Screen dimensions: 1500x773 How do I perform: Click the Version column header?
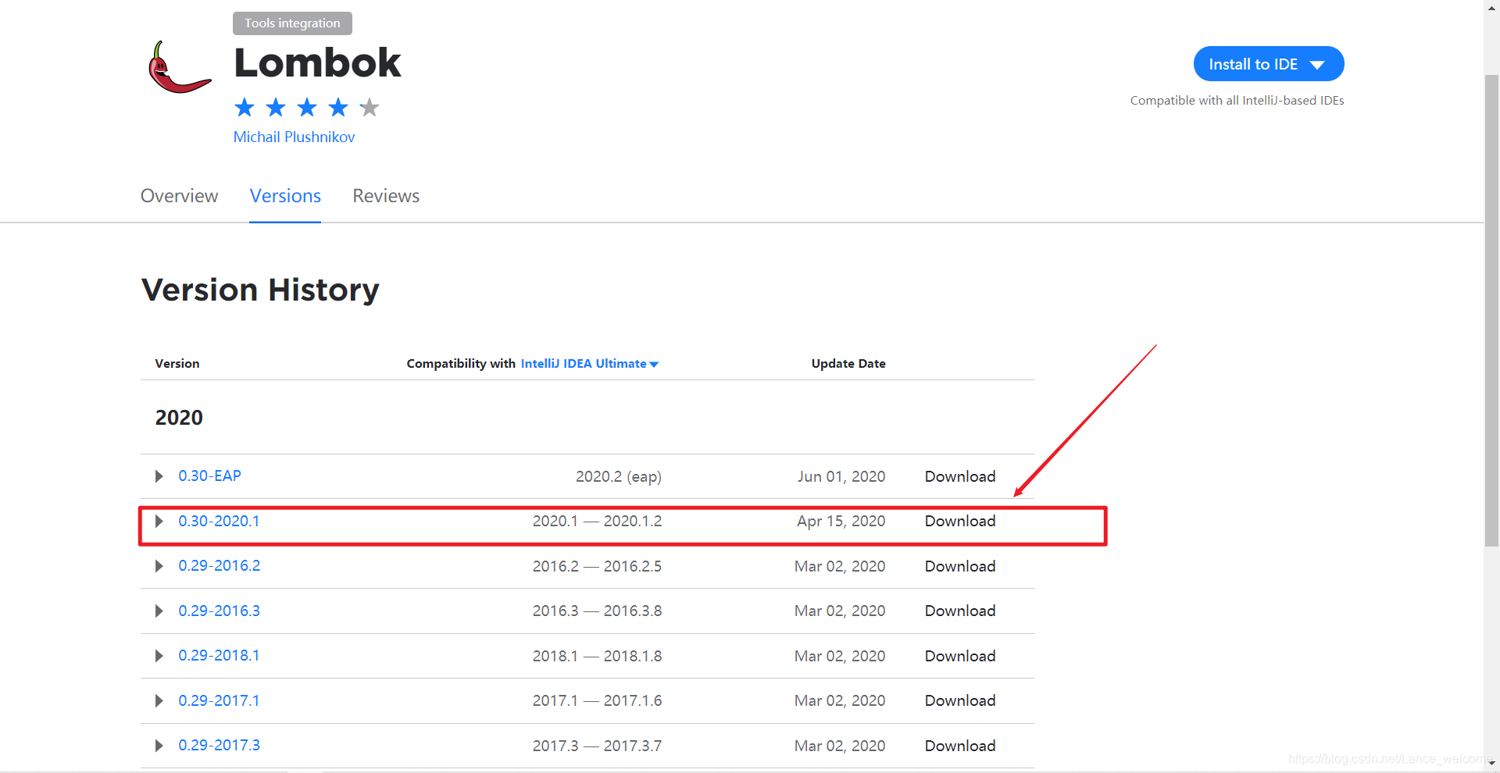177,364
